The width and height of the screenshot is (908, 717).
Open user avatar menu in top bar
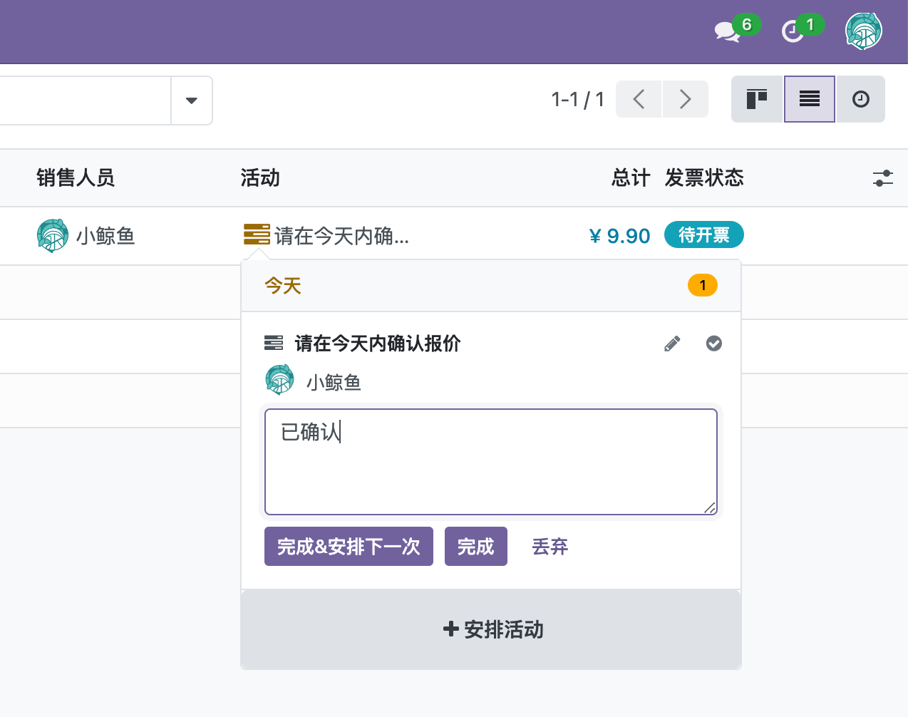click(x=863, y=31)
